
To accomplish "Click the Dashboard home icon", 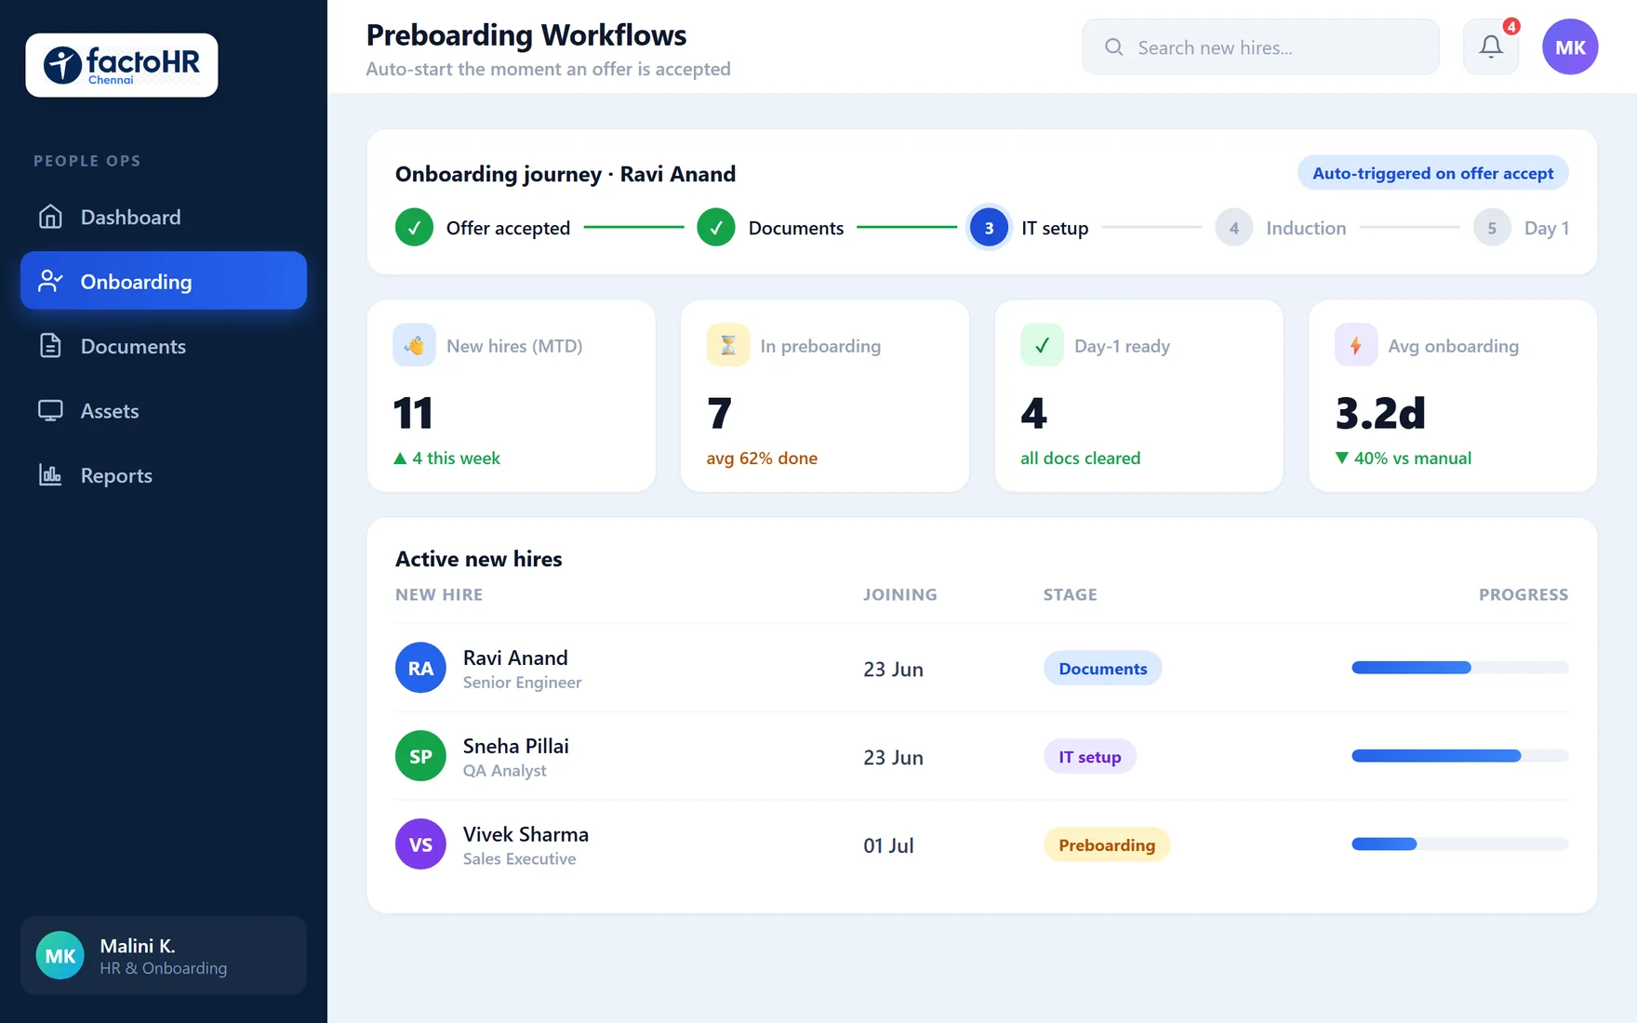I will (50, 217).
